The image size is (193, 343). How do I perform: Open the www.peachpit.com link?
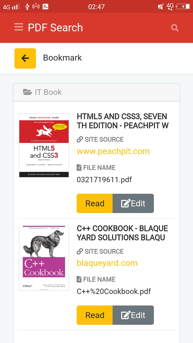pyautogui.click(x=113, y=151)
